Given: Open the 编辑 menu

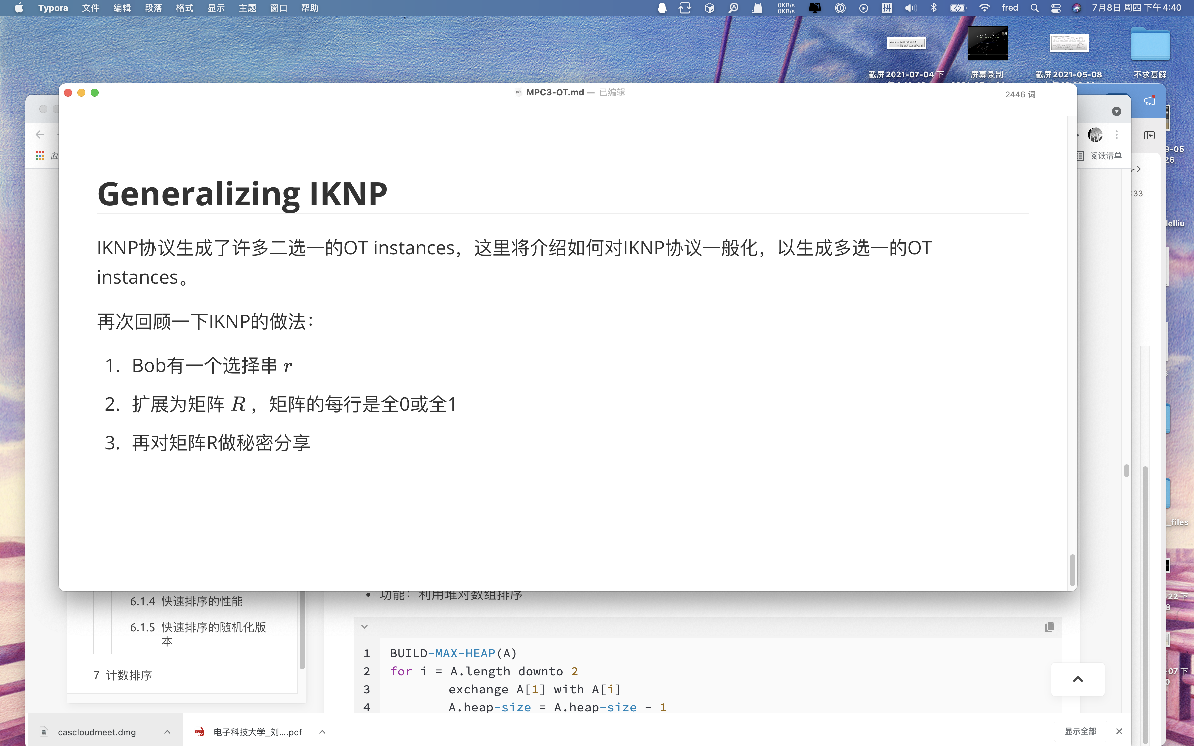Looking at the screenshot, I should pyautogui.click(x=122, y=8).
